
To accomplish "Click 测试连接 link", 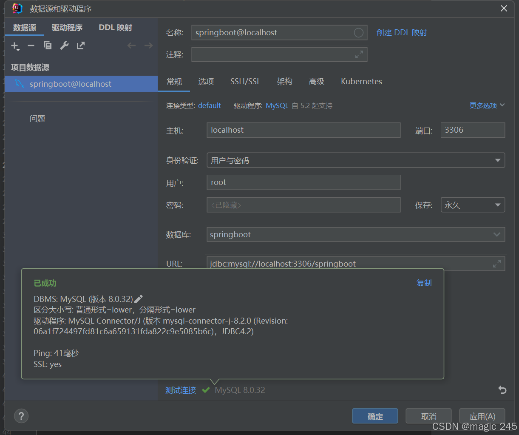I will (181, 390).
